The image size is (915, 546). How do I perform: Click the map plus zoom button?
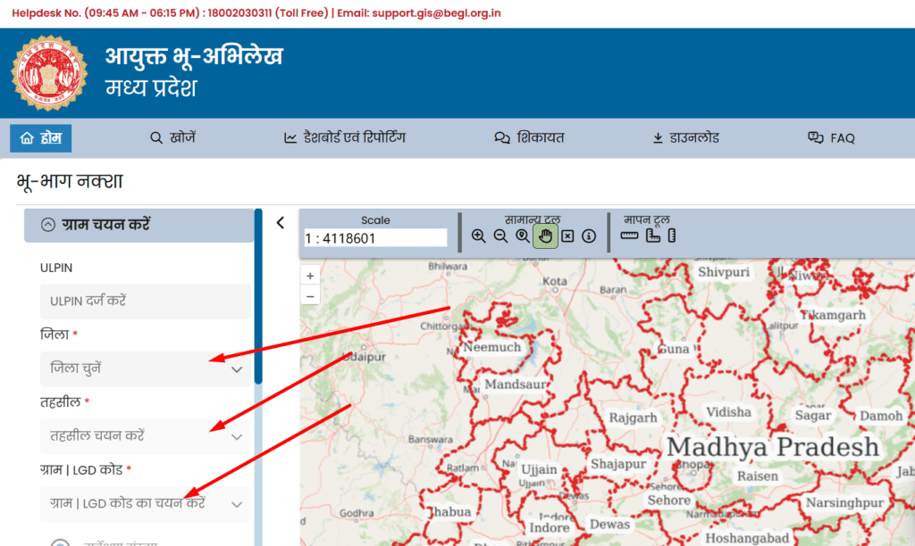coord(310,276)
